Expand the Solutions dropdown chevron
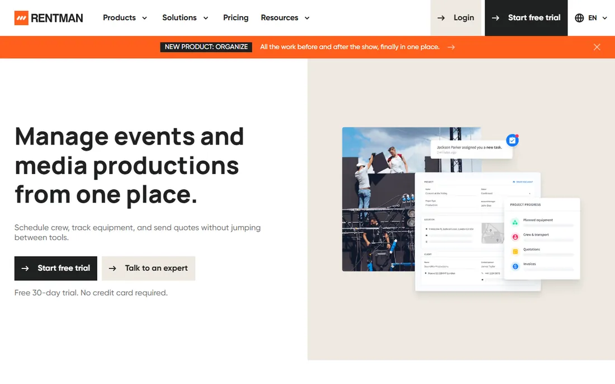The image size is (615, 384). pyautogui.click(x=206, y=18)
